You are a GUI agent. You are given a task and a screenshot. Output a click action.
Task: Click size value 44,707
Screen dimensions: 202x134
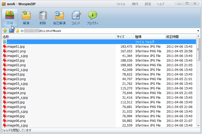127,79
